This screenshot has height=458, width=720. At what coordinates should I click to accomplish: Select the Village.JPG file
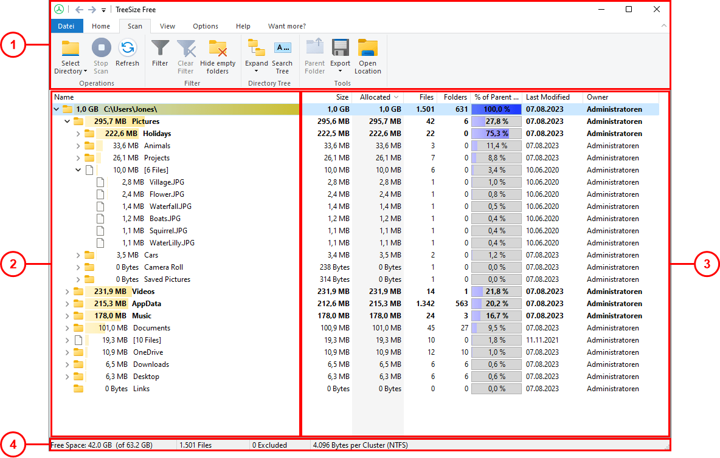coord(167,182)
